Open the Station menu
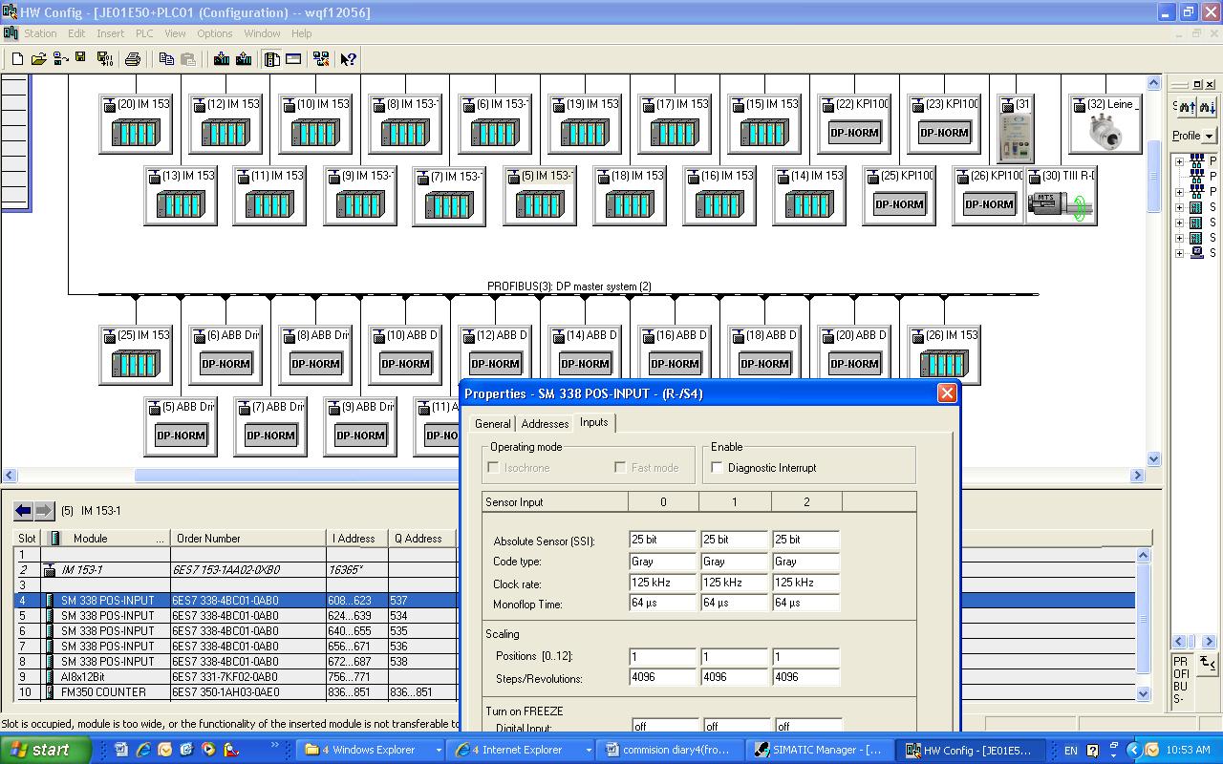 pyautogui.click(x=40, y=33)
